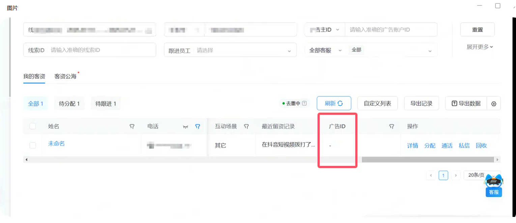Open 导出记录 export records
Screen dimensions: 516x223
click(421, 104)
